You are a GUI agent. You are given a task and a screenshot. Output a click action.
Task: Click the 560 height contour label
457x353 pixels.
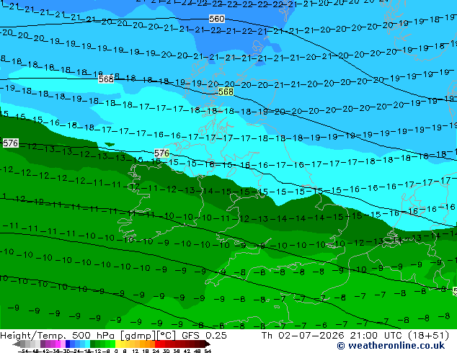(x=217, y=19)
